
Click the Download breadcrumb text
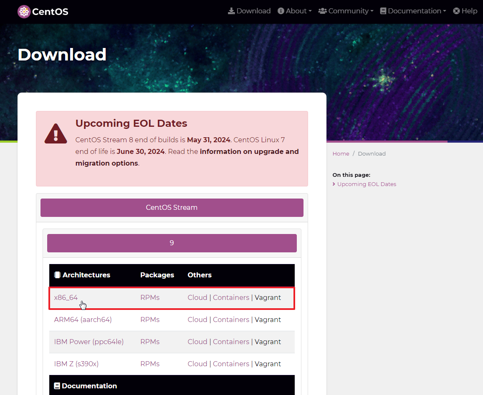(372, 153)
